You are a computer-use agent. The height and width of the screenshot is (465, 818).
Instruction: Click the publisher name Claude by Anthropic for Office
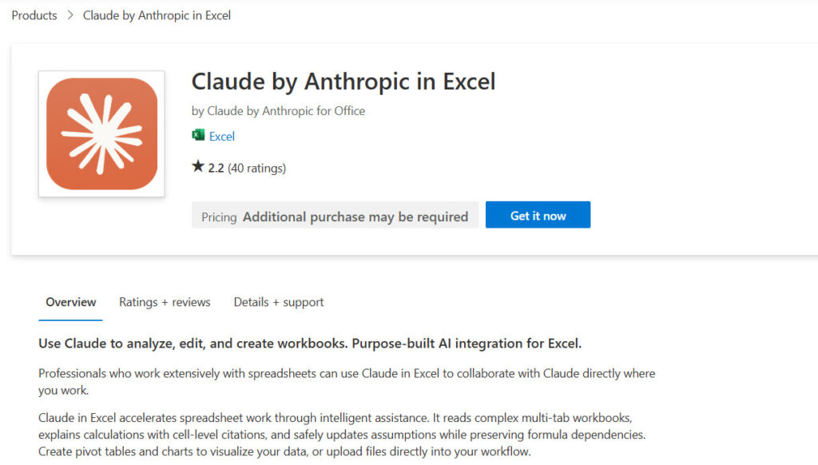coord(278,110)
